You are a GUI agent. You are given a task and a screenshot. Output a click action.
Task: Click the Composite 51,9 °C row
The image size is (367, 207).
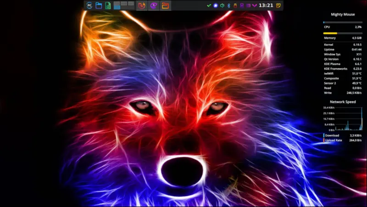343,78
